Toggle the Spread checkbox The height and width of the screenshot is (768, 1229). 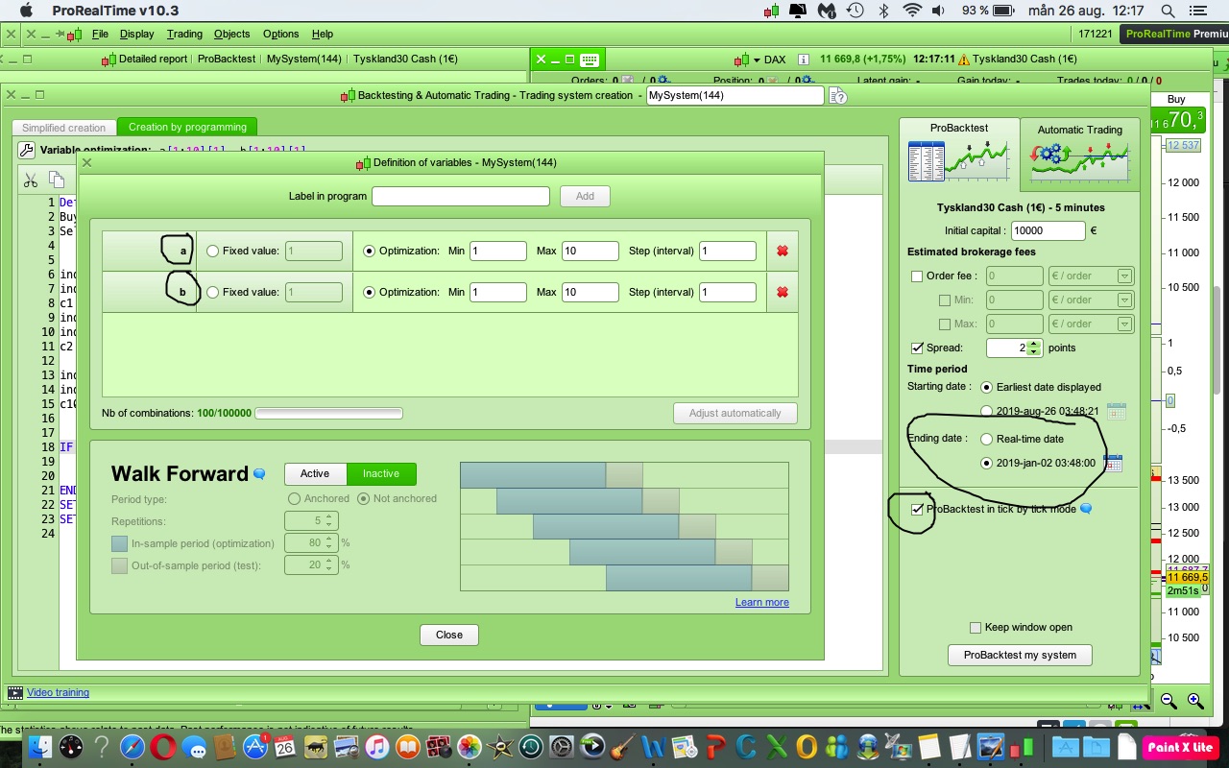point(917,348)
